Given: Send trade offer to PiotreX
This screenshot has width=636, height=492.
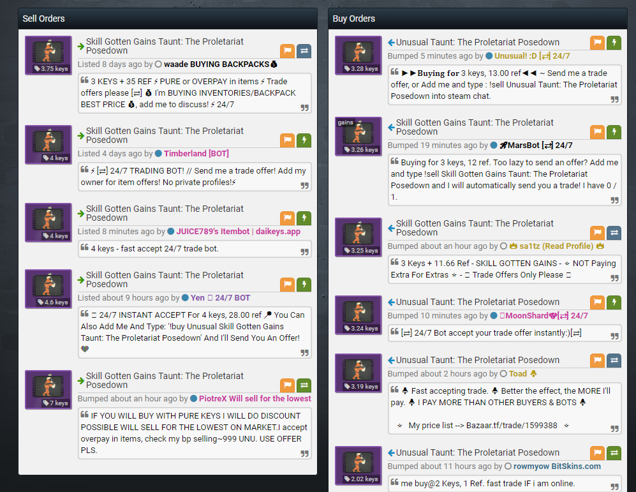Looking at the screenshot, I should coord(304,385).
